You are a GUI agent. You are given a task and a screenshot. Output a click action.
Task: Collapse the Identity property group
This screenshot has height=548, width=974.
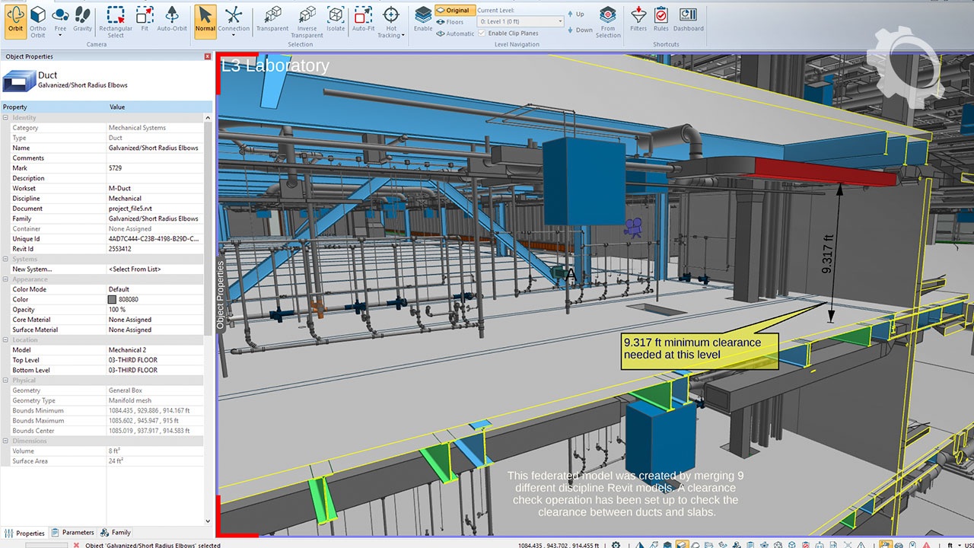pos(6,118)
